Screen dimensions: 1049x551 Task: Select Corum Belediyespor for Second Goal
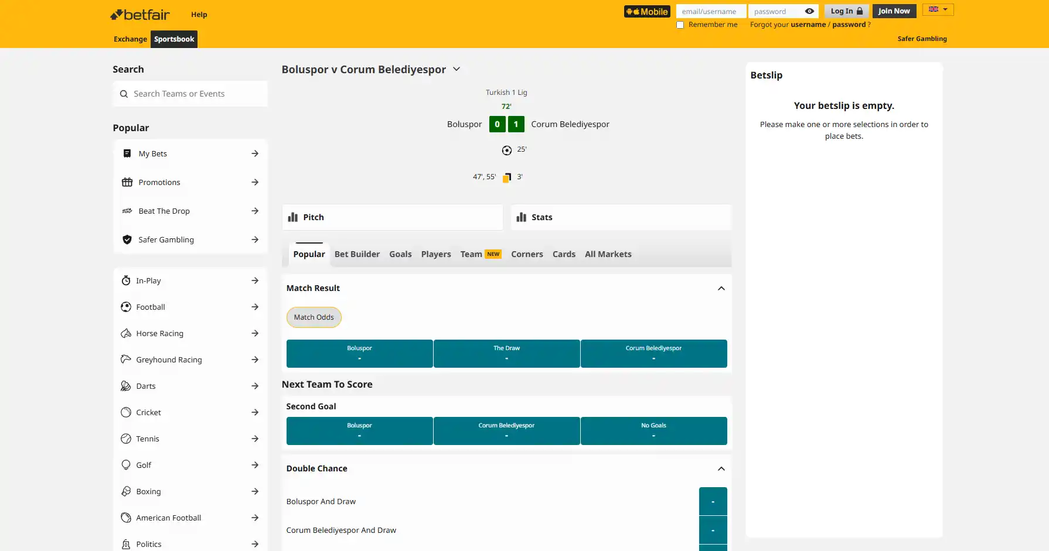[507, 431]
